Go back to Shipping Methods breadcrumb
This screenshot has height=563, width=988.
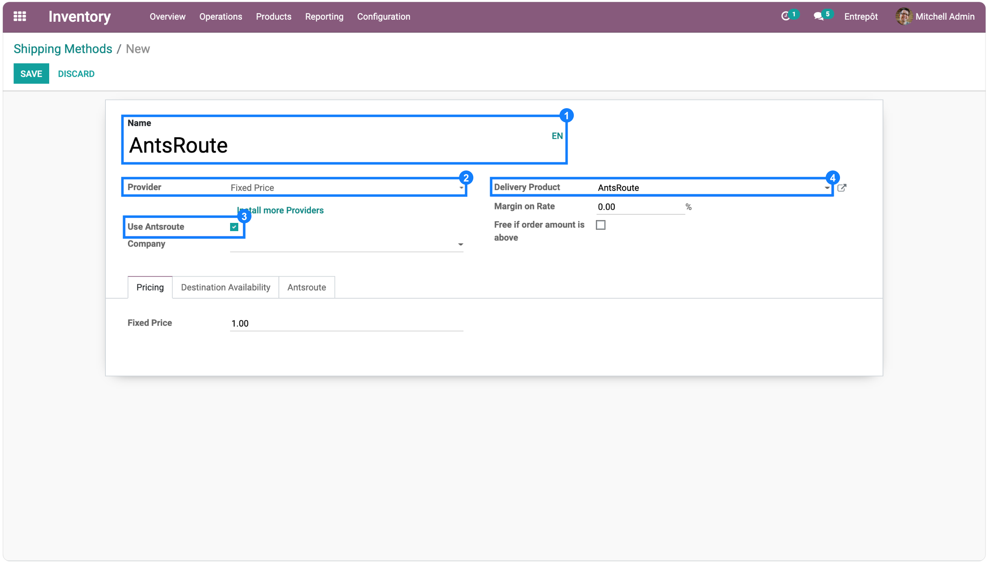coord(63,49)
